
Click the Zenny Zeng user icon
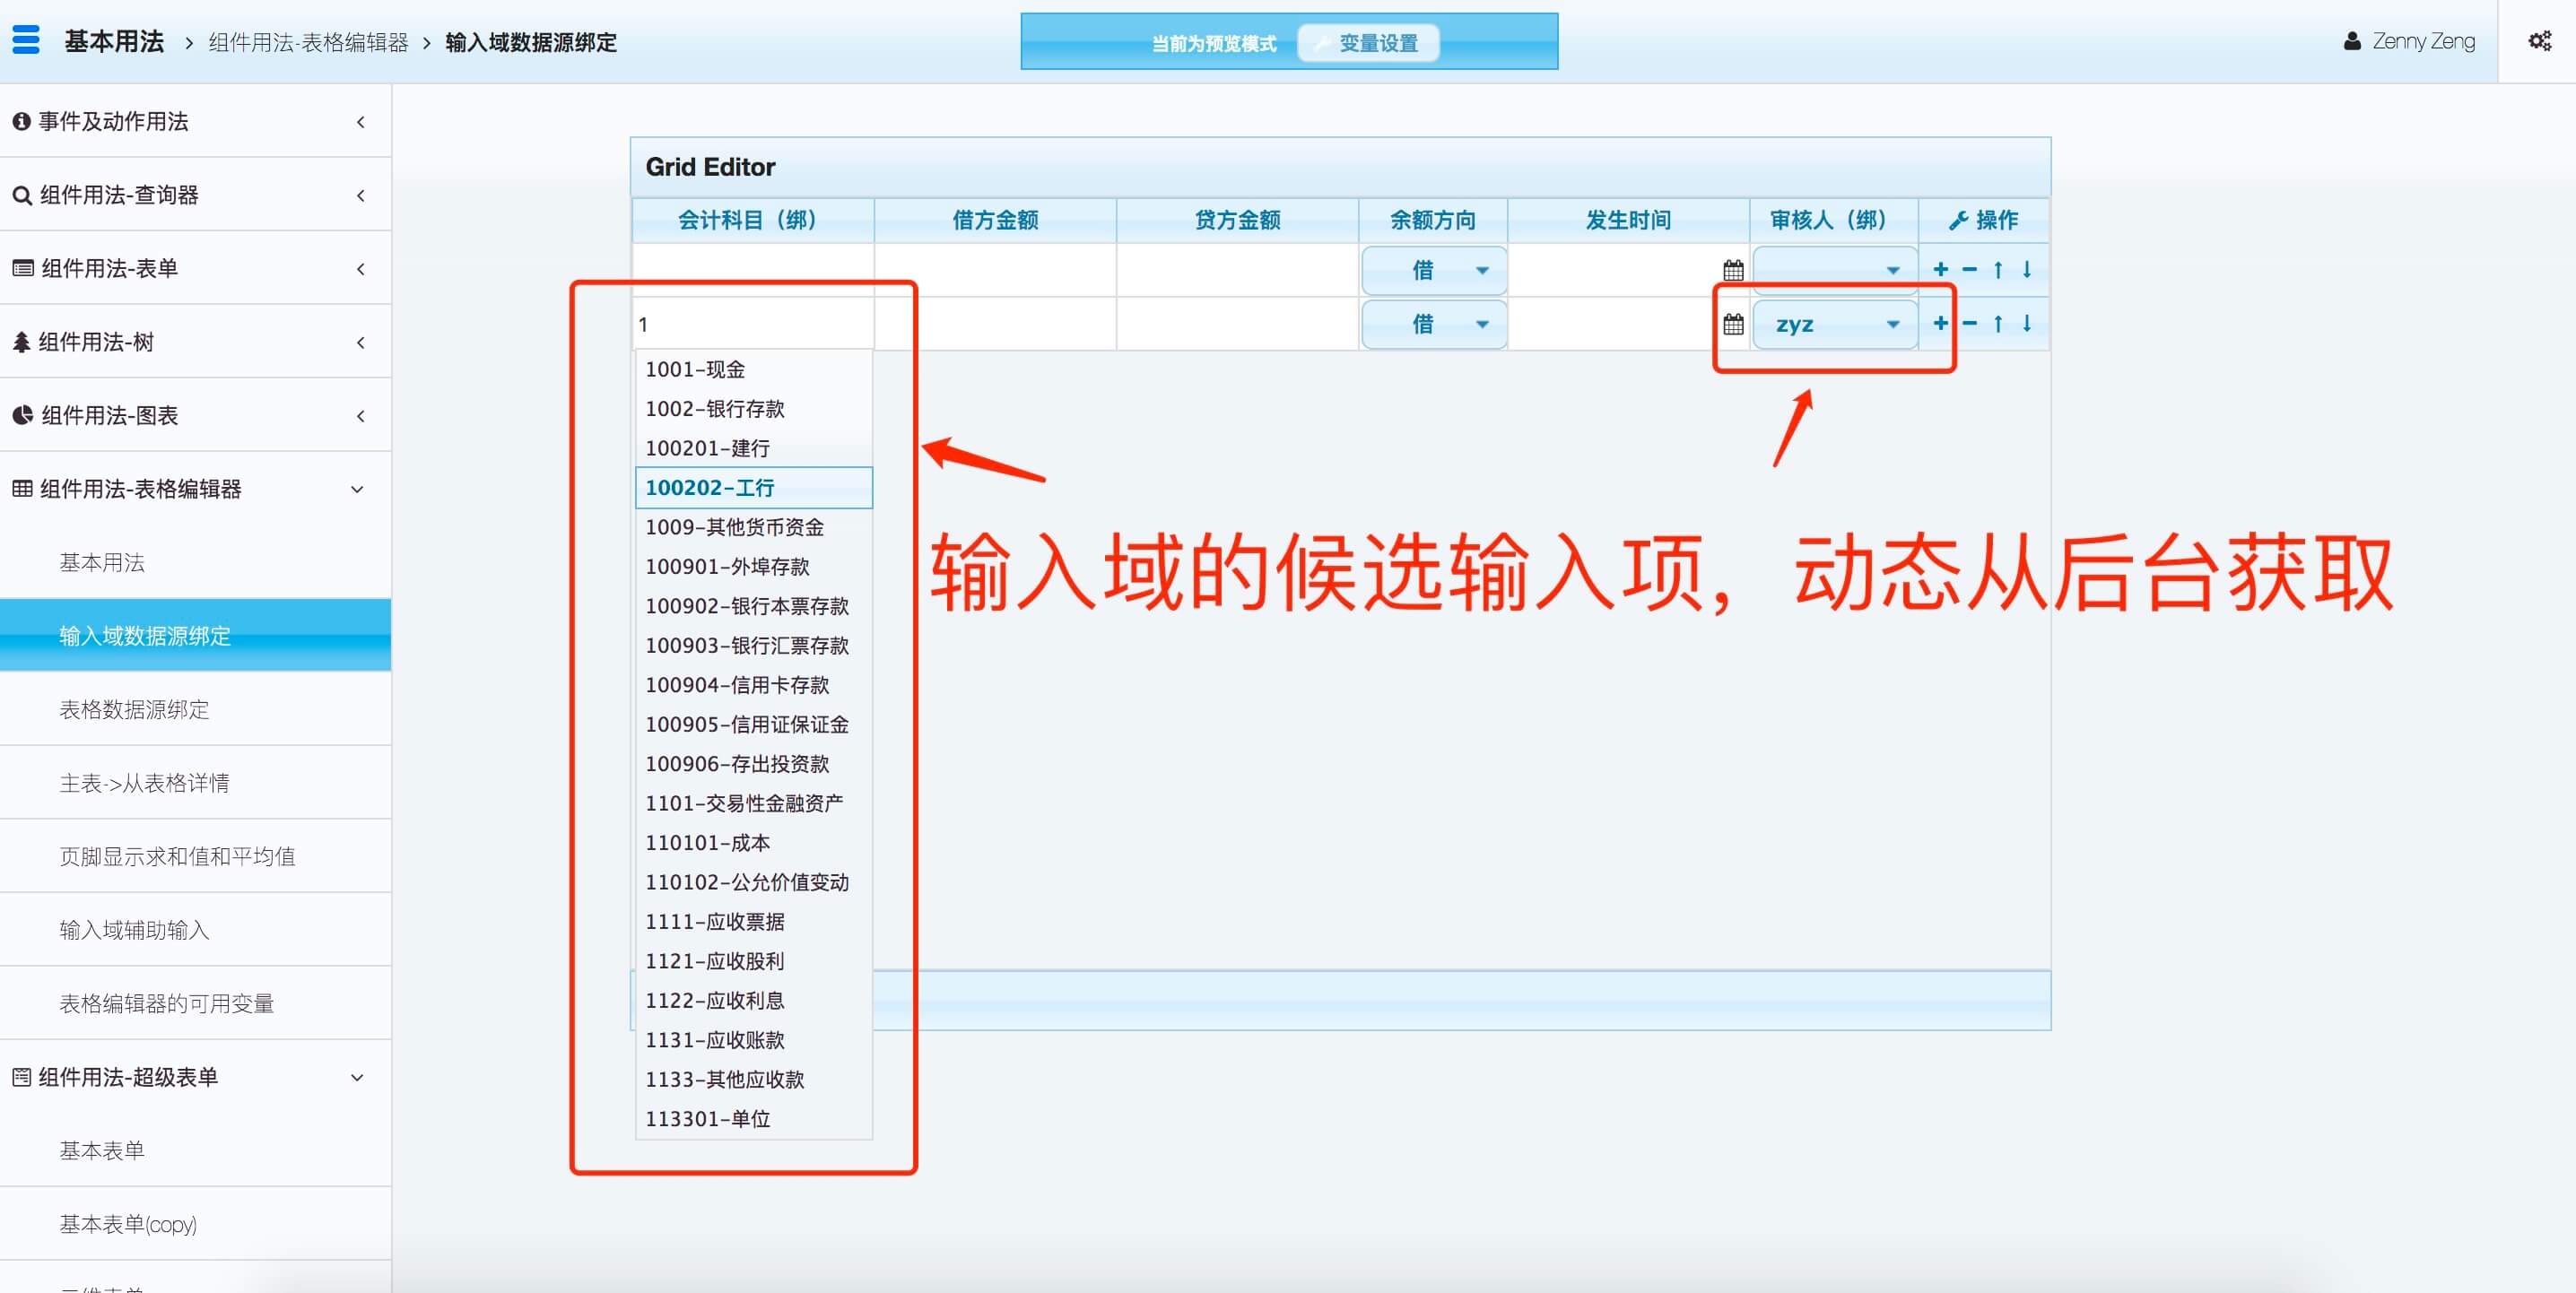(2352, 41)
